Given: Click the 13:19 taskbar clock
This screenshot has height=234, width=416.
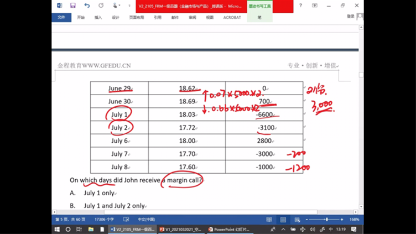Looking at the screenshot, I should tap(341, 229).
